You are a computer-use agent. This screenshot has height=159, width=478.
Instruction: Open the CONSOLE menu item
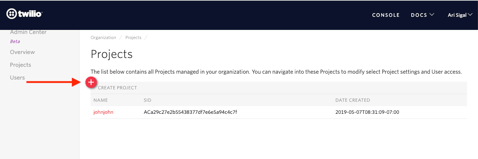[x=386, y=15]
